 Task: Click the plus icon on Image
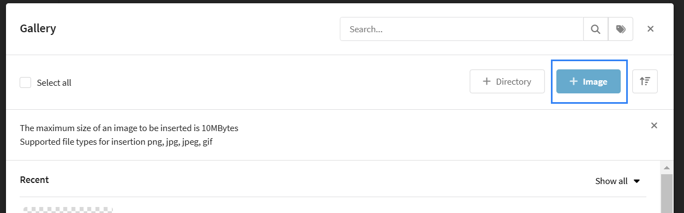(573, 81)
